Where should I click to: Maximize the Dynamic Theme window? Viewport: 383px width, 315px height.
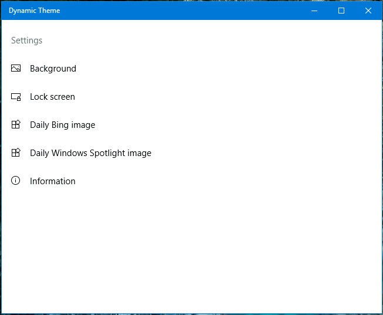(341, 11)
